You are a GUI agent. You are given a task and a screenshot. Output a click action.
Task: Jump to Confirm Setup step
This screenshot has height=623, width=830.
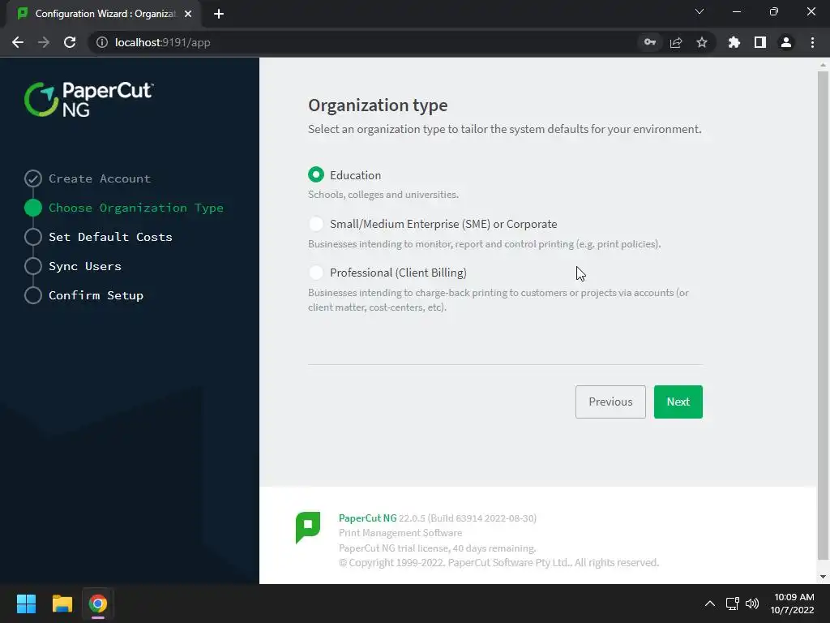click(96, 295)
